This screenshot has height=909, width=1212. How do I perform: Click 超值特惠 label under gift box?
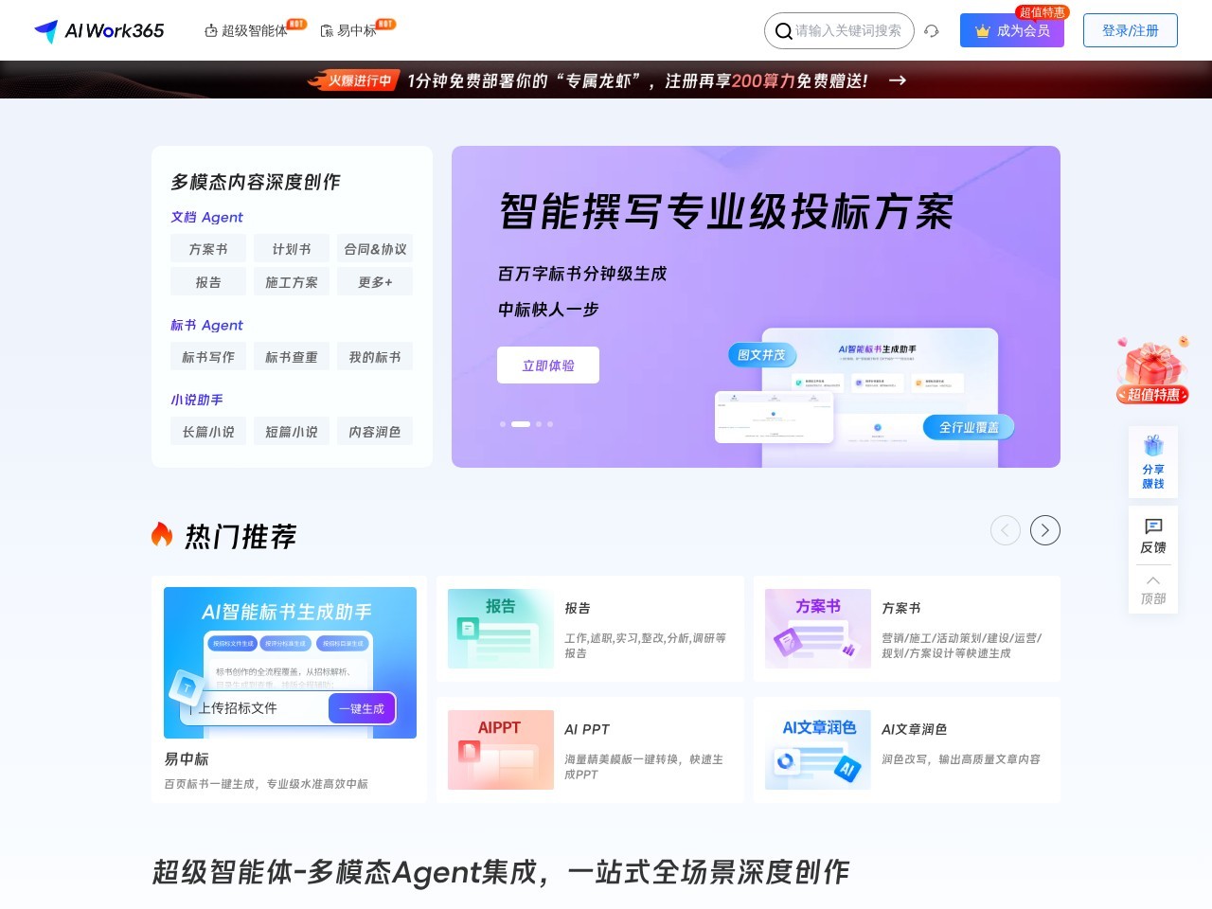click(x=1152, y=395)
